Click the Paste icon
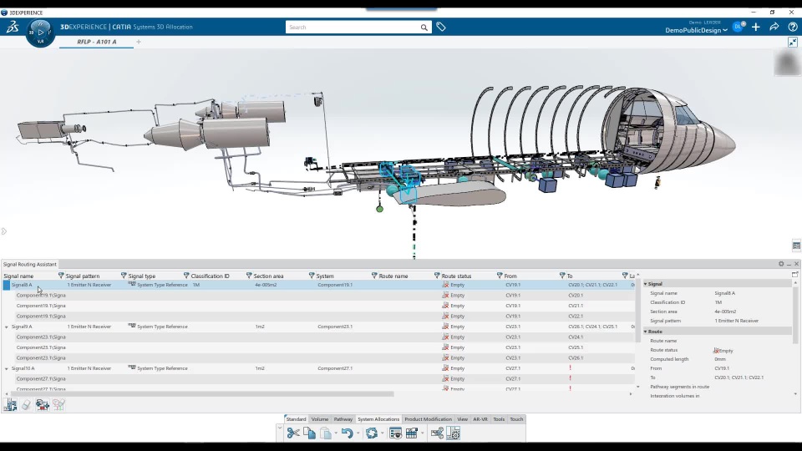 tap(326, 433)
